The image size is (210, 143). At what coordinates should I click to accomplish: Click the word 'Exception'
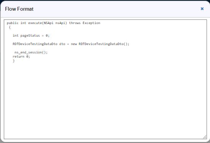pyautogui.click(x=91, y=23)
